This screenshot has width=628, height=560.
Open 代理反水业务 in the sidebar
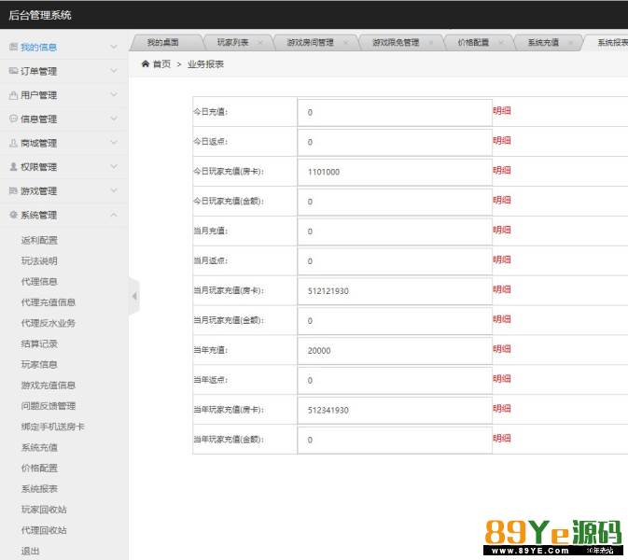[49, 323]
